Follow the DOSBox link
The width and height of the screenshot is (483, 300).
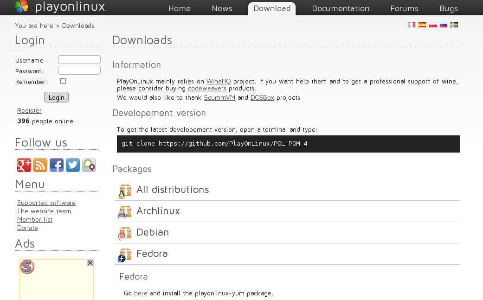(262, 97)
